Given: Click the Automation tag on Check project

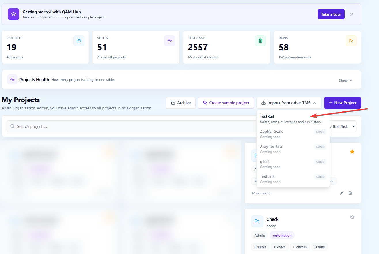Looking at the screenshot, I should point(282,236).
